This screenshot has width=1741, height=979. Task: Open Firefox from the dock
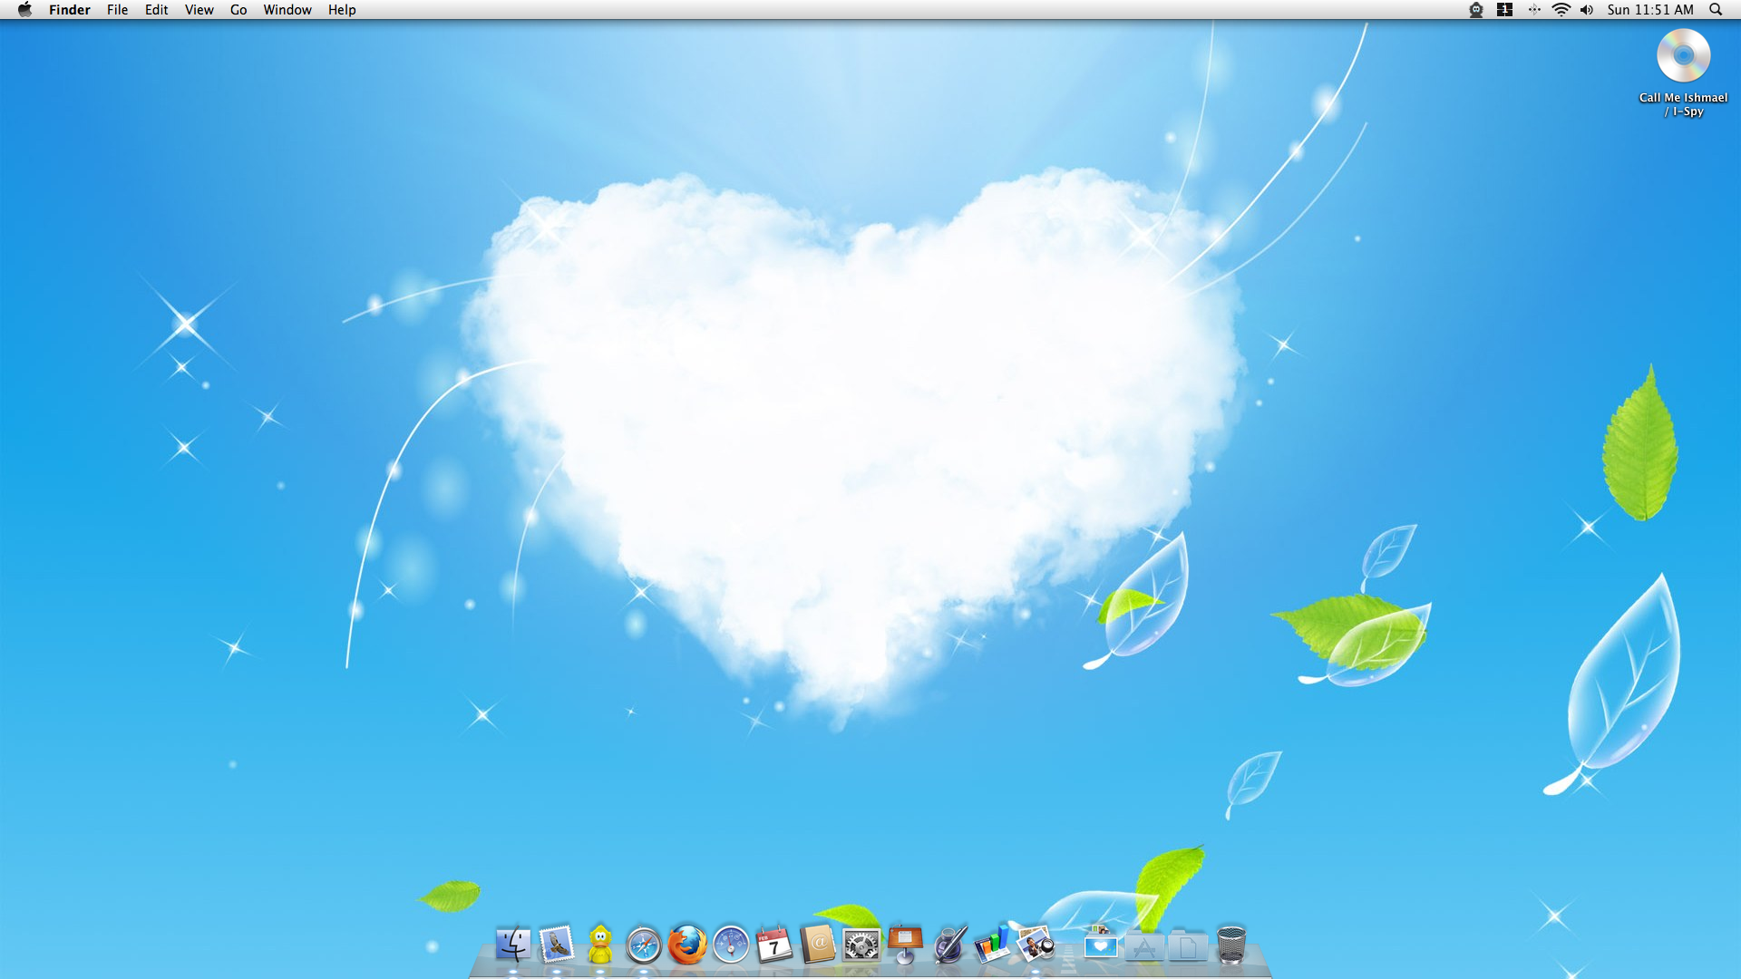[x=687, y=945]
